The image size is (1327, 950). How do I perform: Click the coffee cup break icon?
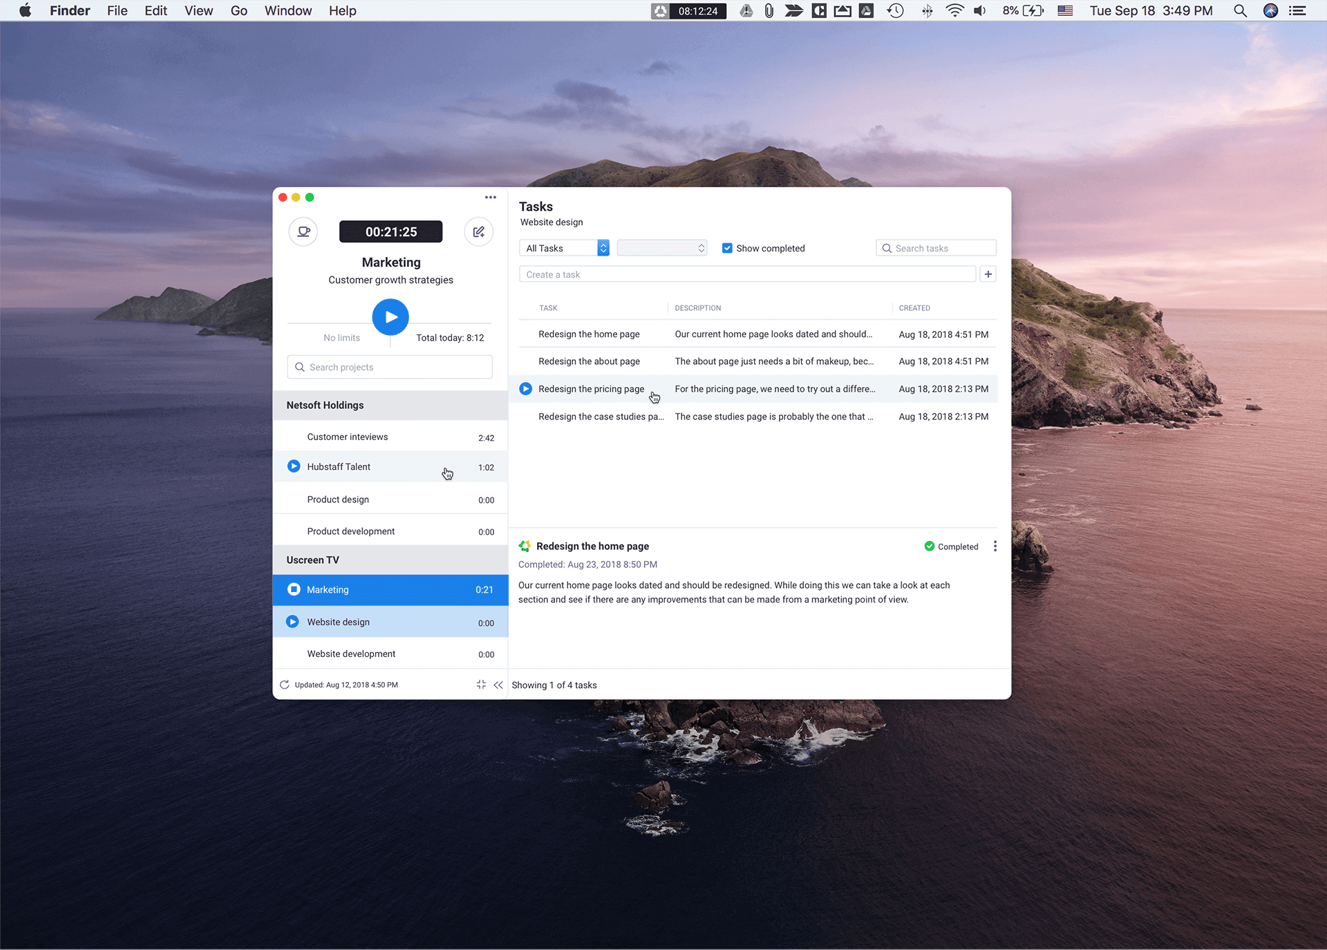(303, 231)
